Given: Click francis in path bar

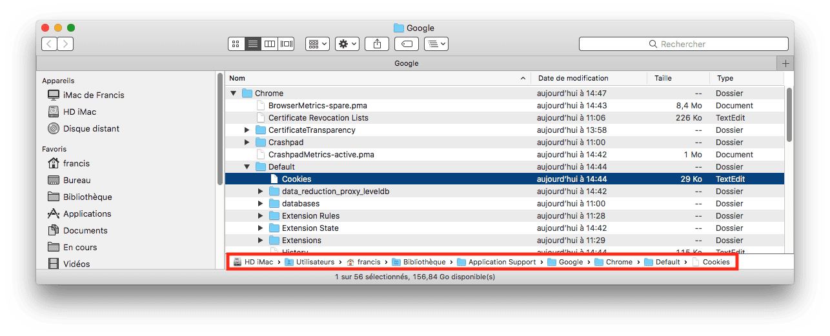Looking at the screenshot, I should (363, 262).
